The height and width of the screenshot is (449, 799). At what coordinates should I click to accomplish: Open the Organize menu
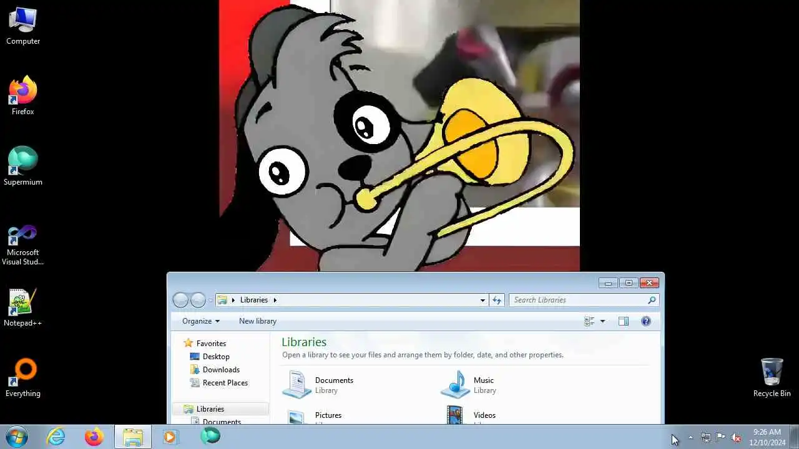point(201,321)
